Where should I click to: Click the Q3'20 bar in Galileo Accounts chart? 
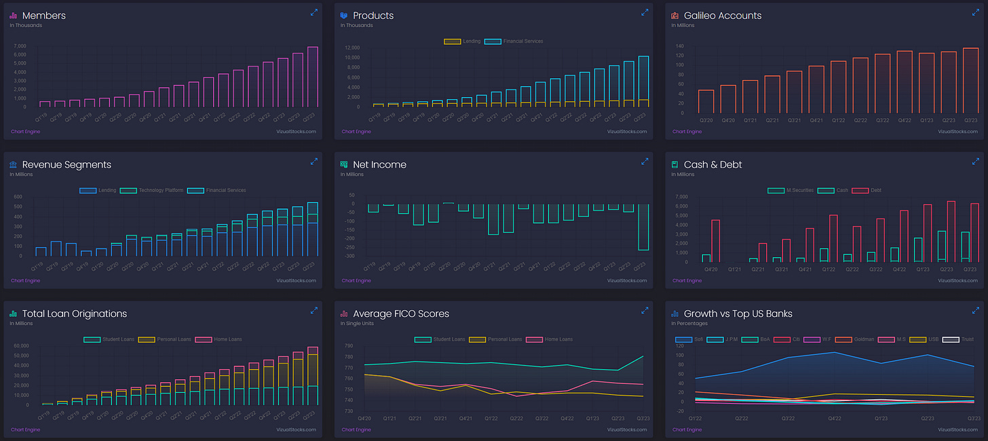[706, 101]
